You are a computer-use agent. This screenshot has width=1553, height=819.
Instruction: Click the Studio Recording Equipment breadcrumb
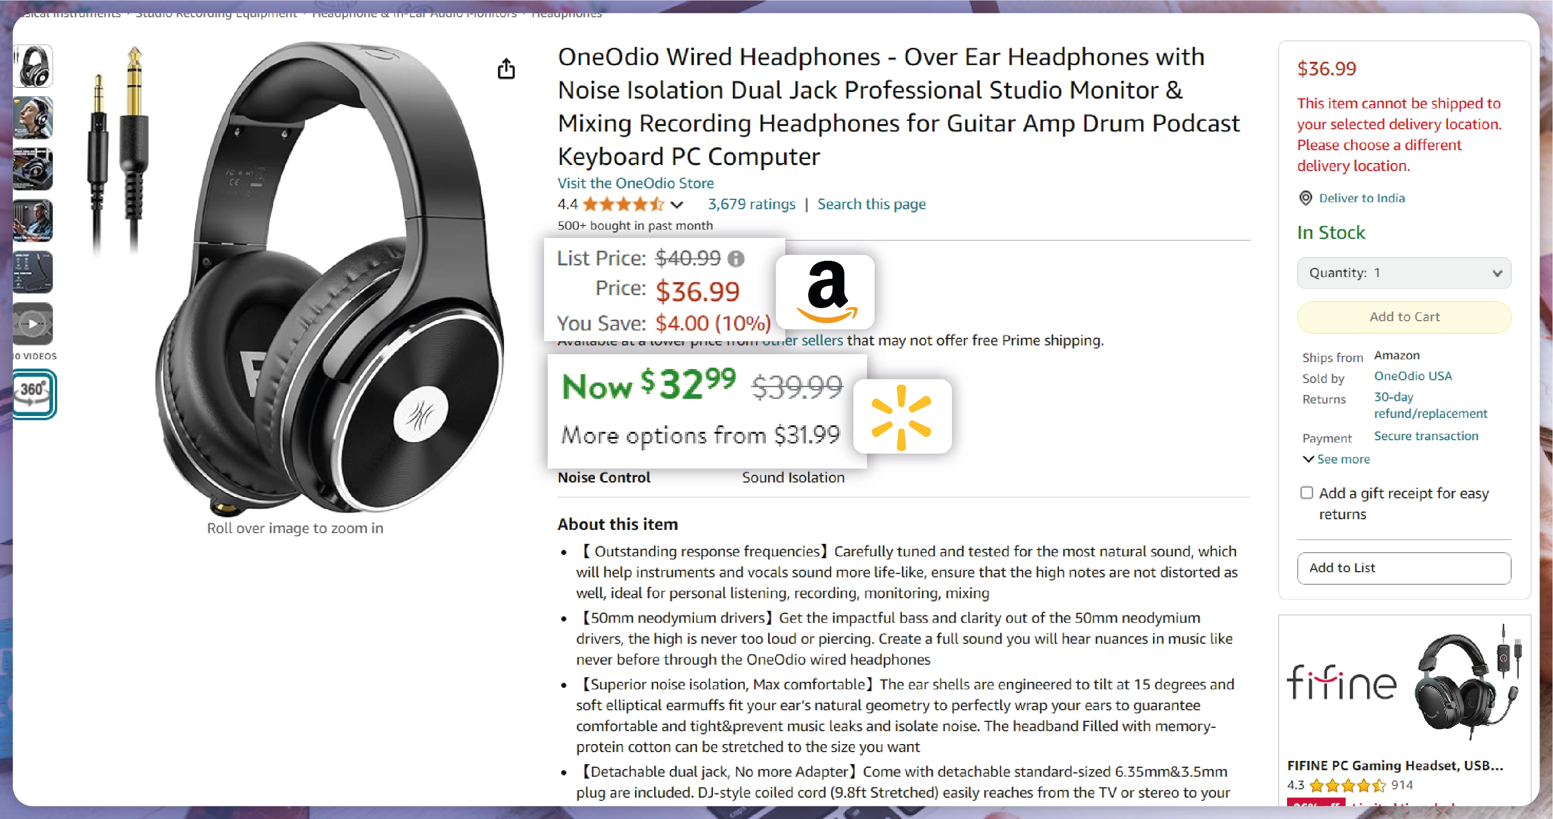click(x=216, y=13)
